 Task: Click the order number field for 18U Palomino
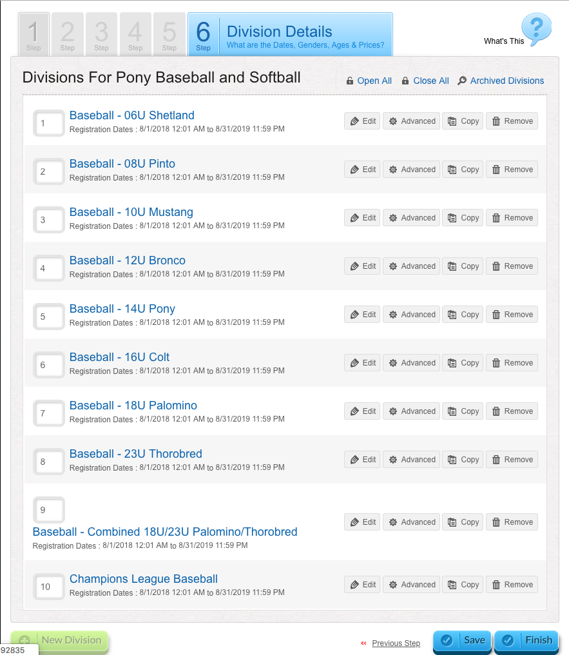point(49,413)
